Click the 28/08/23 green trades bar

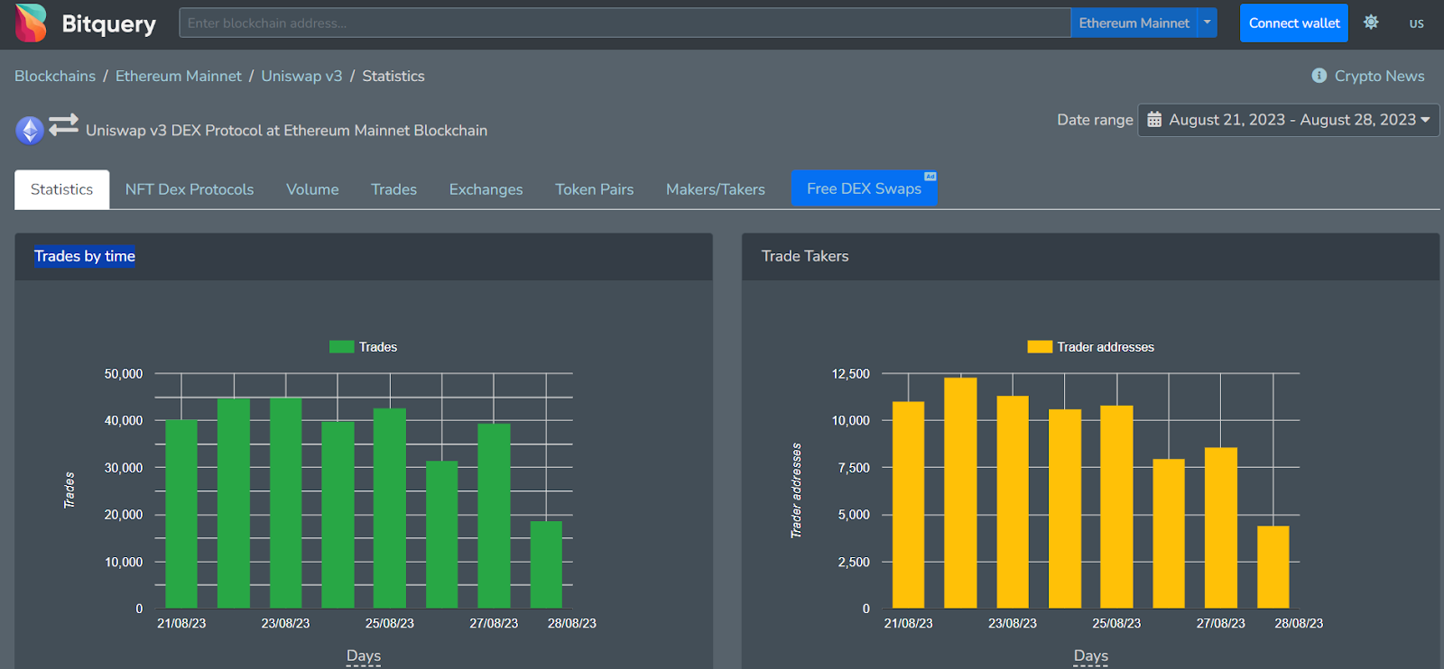pos(546,564)
